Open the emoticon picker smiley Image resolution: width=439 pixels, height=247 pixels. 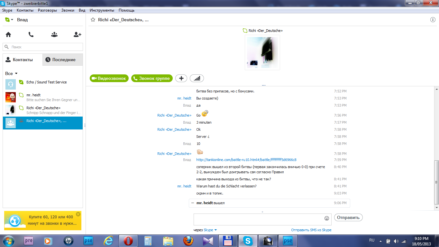click(327, 218)
